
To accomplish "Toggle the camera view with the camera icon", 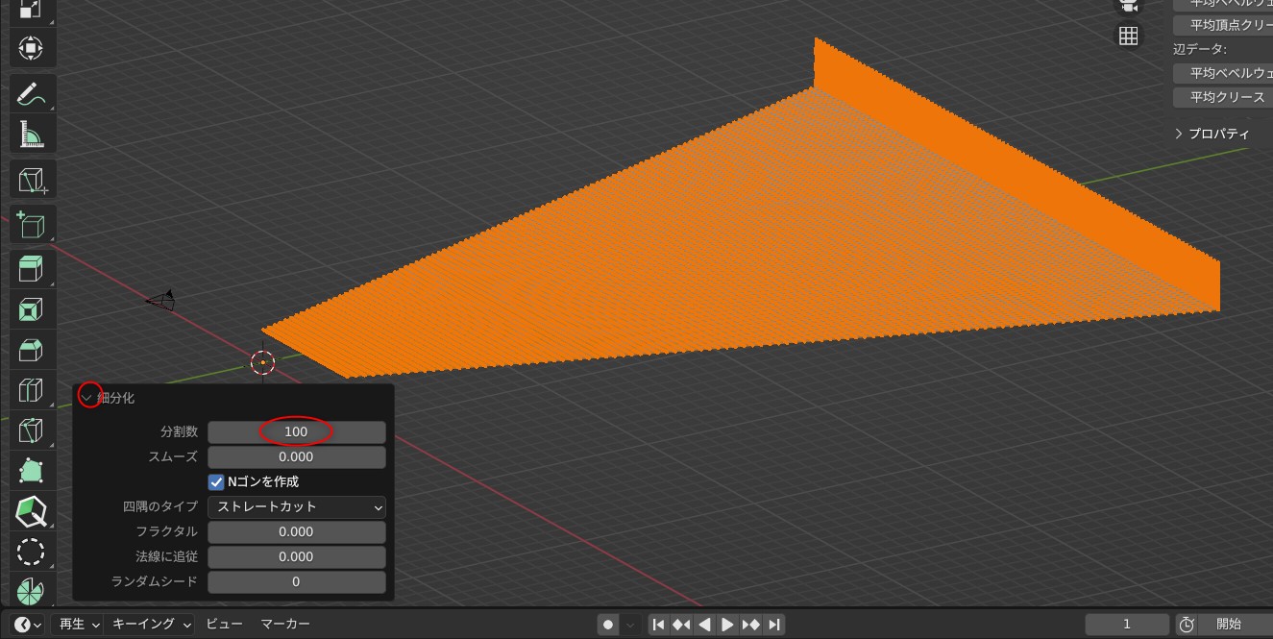I will tap(1128, 7).
